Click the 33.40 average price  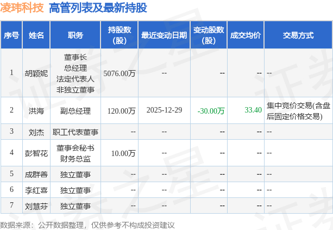(253, 110)
